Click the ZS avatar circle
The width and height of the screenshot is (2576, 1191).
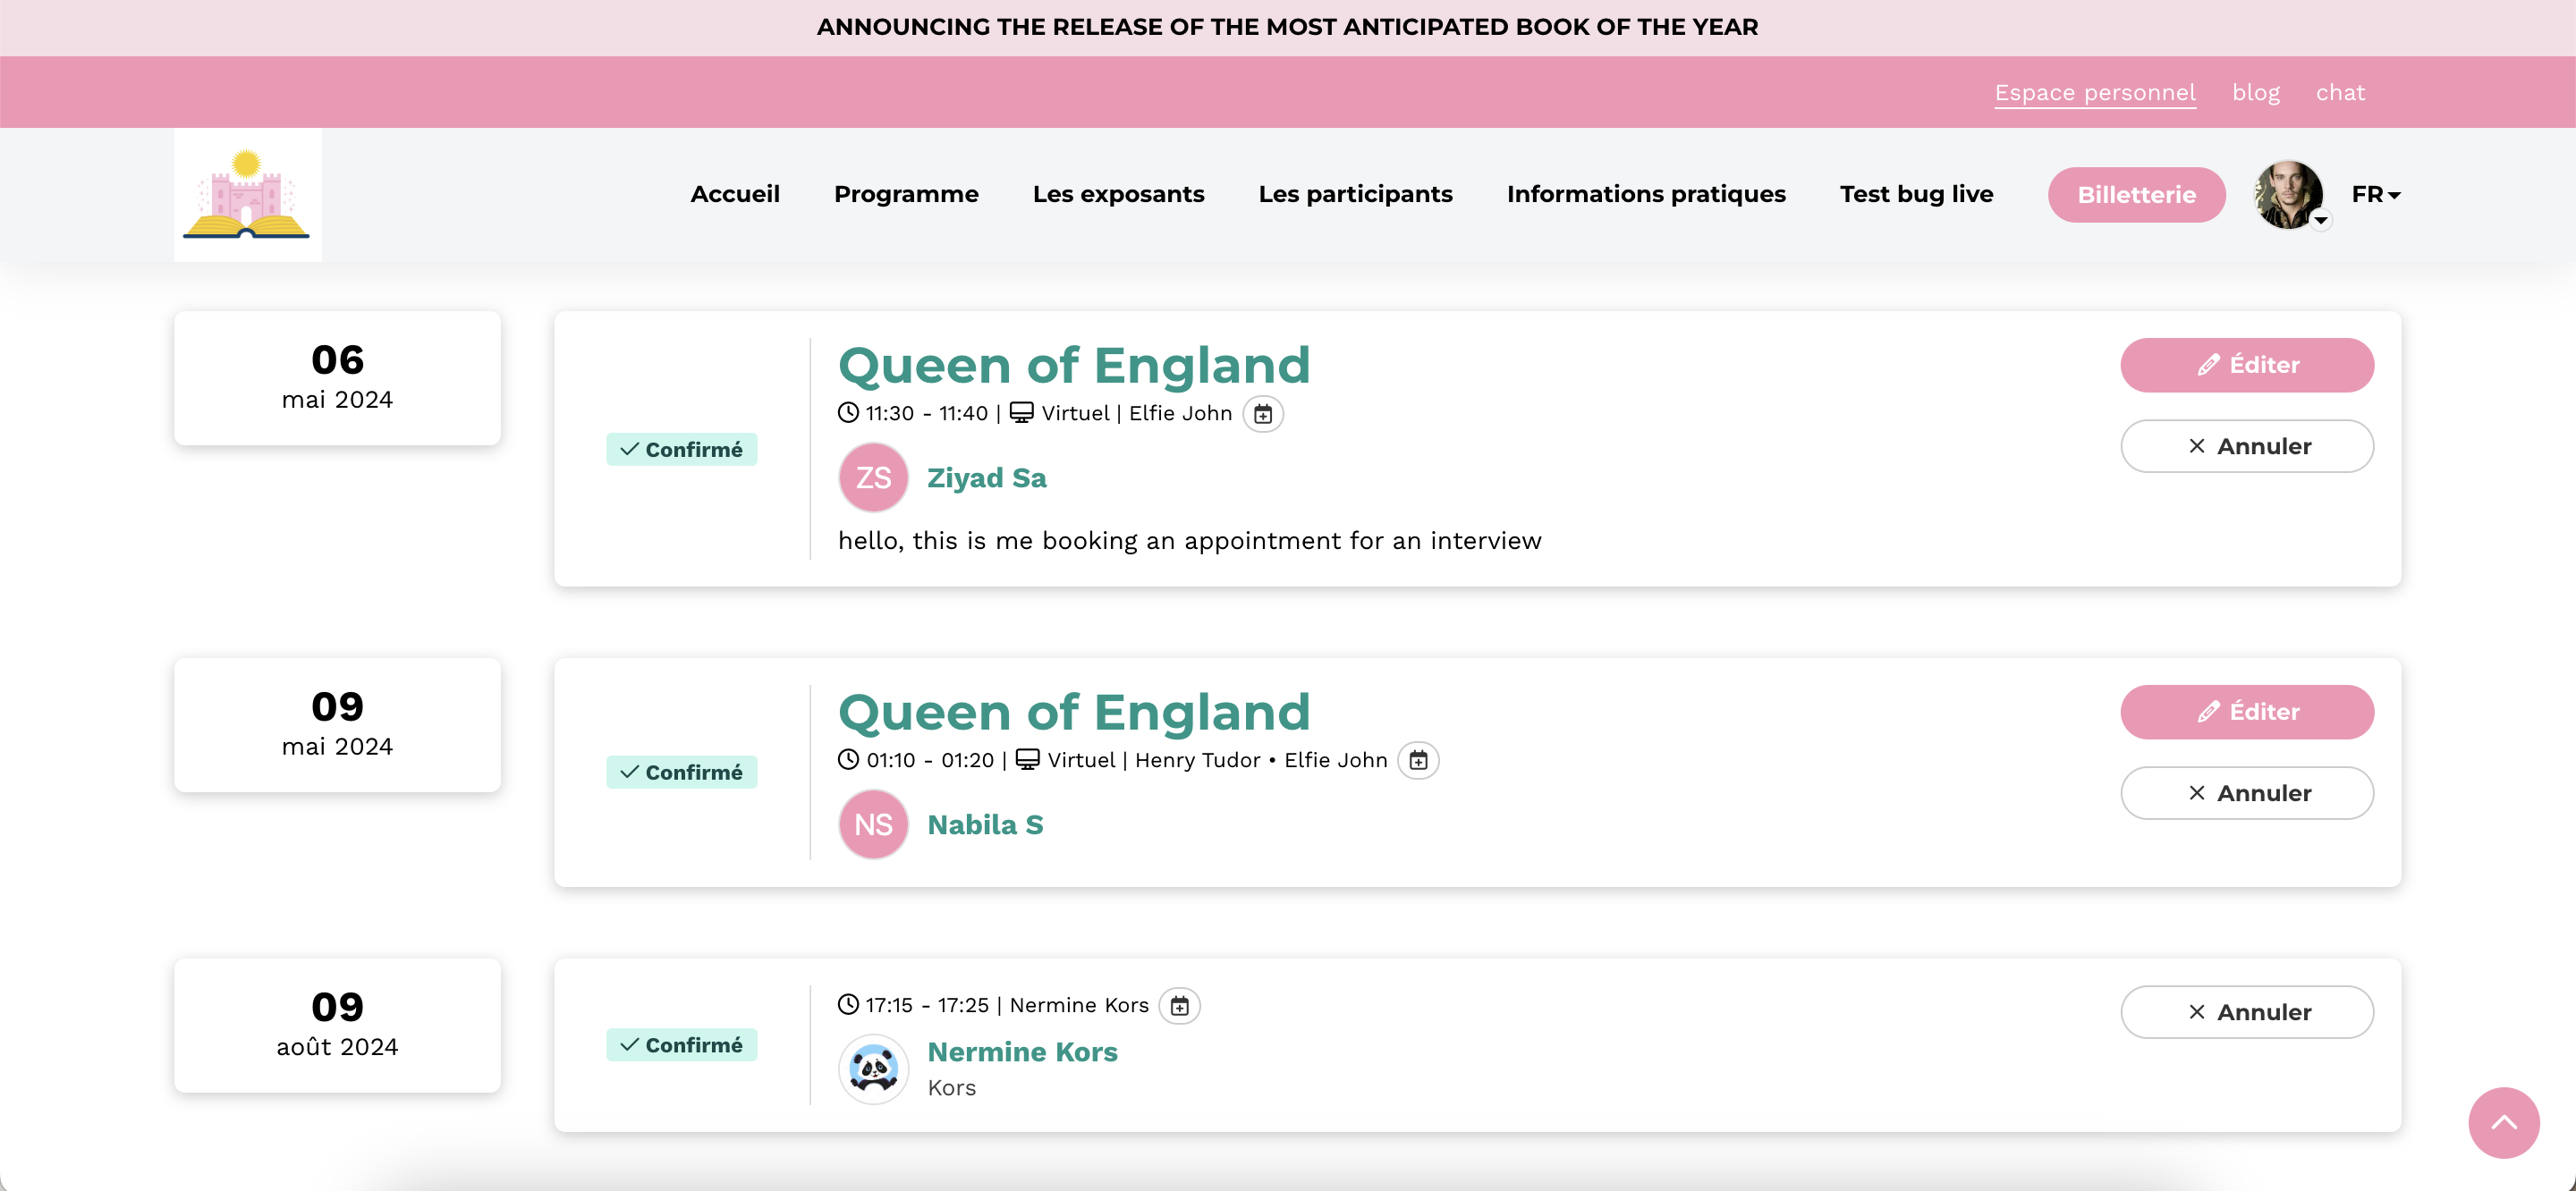tap(873, 477)
